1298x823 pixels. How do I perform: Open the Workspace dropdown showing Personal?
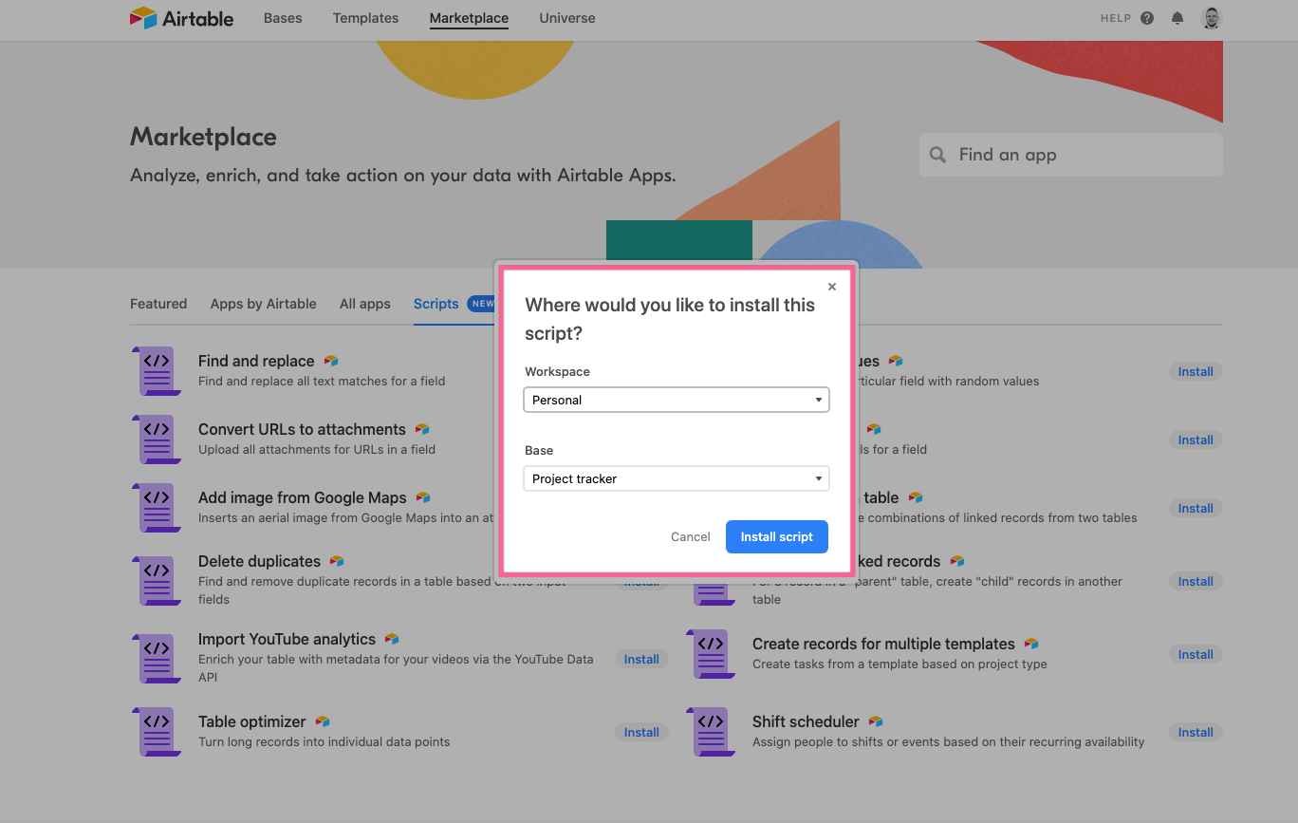pos(677,400)
